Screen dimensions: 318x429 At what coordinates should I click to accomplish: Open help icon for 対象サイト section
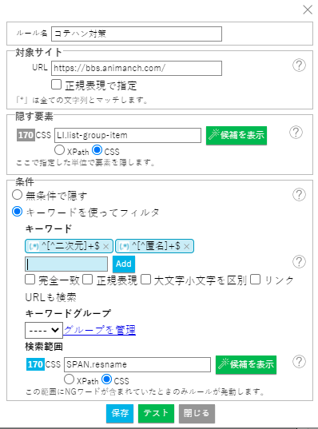pos(299,66)
